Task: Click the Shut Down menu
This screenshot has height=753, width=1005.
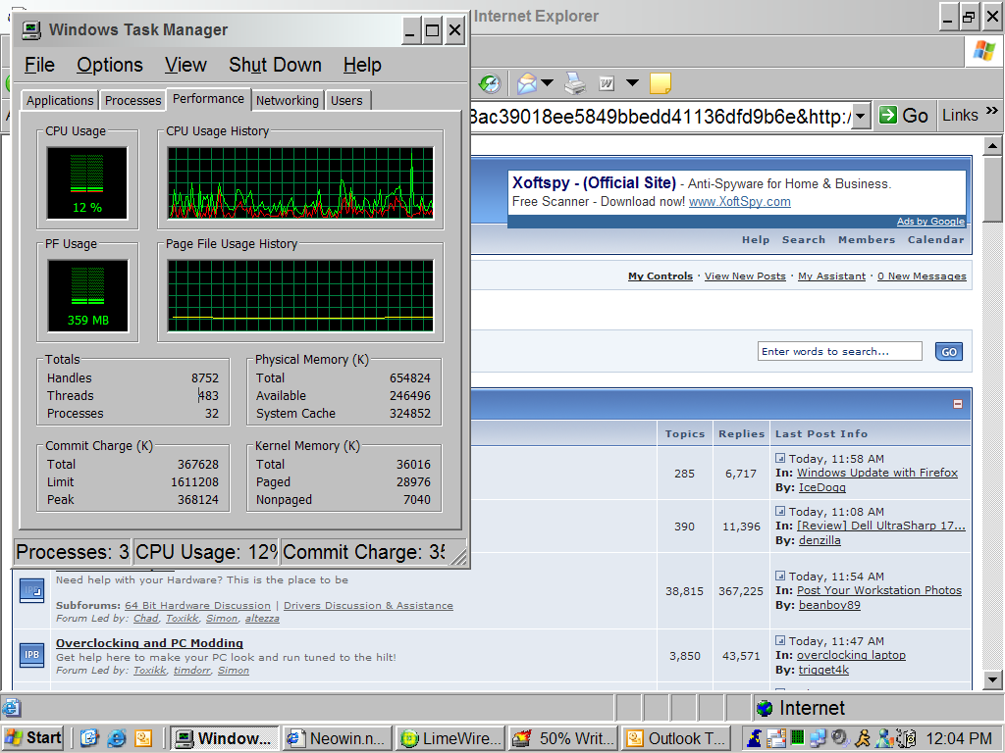Action: click(x=274, y=65)
